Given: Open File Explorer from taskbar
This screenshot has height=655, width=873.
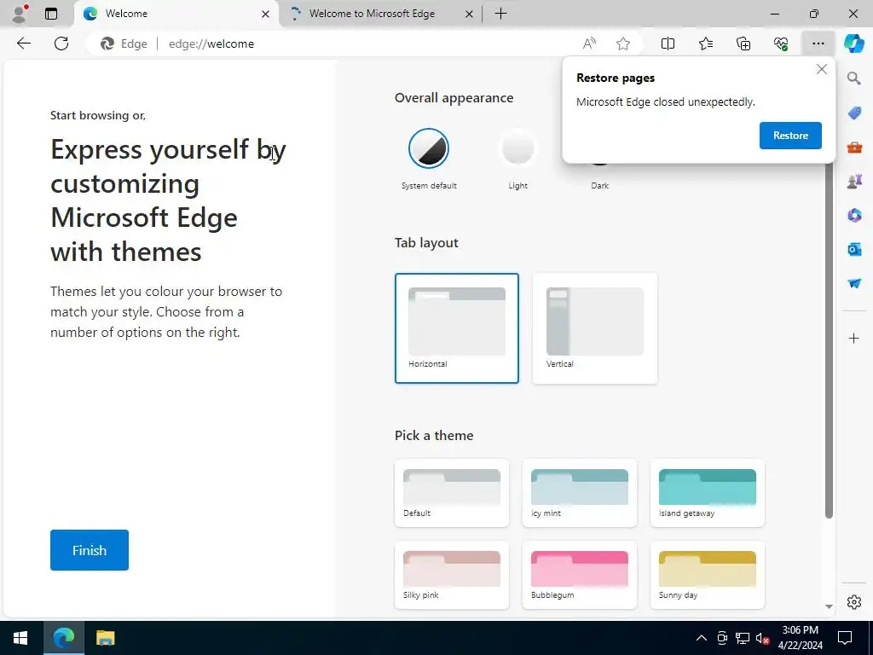Looking at the screenshot, I should pyautogui.click(x=105, y=638).
